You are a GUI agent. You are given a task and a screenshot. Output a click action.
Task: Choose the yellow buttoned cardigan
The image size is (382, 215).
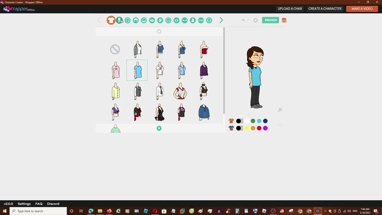coord(115,91)
